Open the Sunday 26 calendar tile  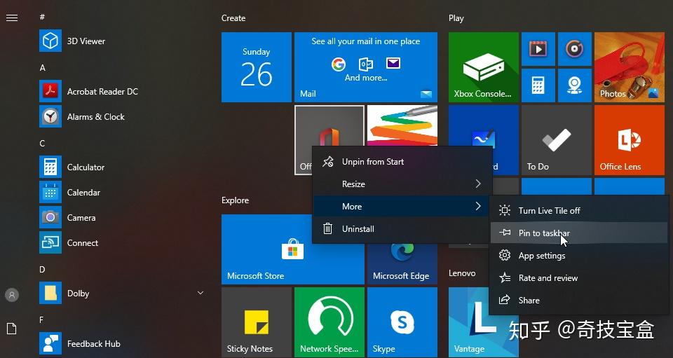[x=257, y=67]
